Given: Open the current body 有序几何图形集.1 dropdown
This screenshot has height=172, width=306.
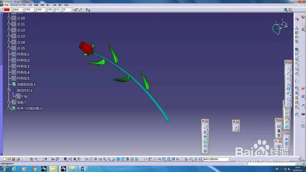Looking at the screenshot, I should click(x=229, y=159).
